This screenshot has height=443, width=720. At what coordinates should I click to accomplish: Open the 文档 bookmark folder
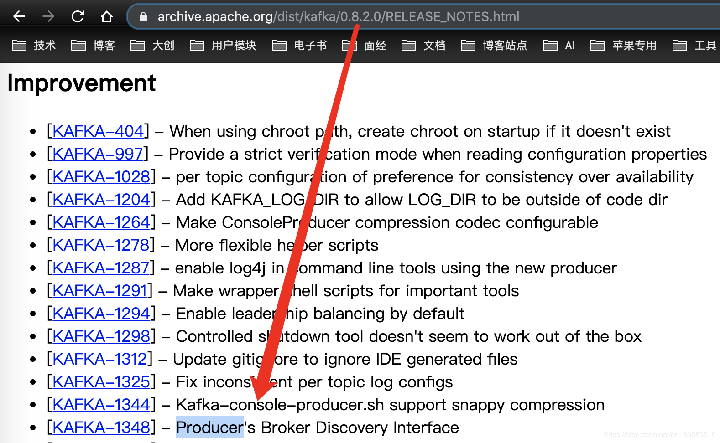click(423, 46)
